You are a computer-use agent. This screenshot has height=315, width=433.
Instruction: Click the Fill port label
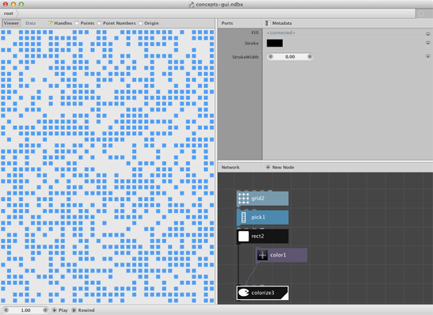pos(255,32)
